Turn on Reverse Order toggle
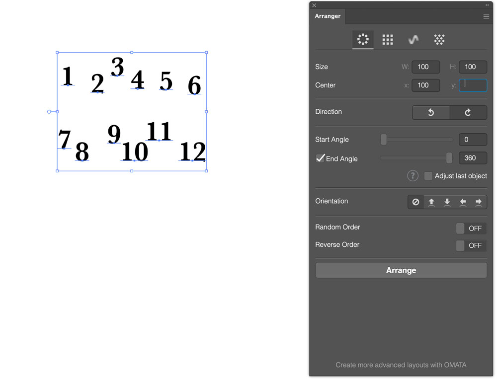 tap(471, 245)
